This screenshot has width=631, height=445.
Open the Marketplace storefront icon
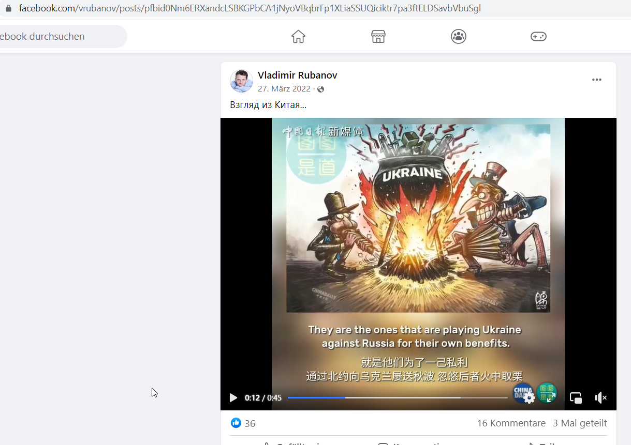click(x=378, y=37)
